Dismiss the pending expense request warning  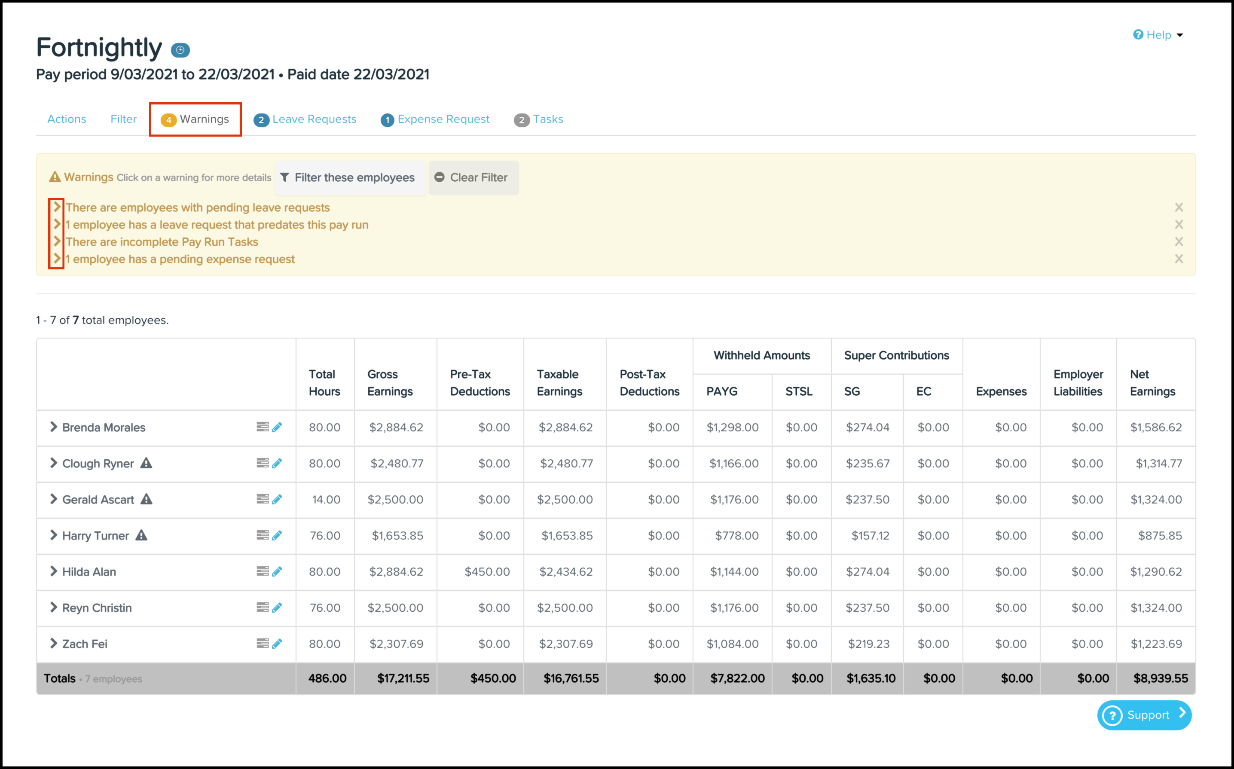1179,259
